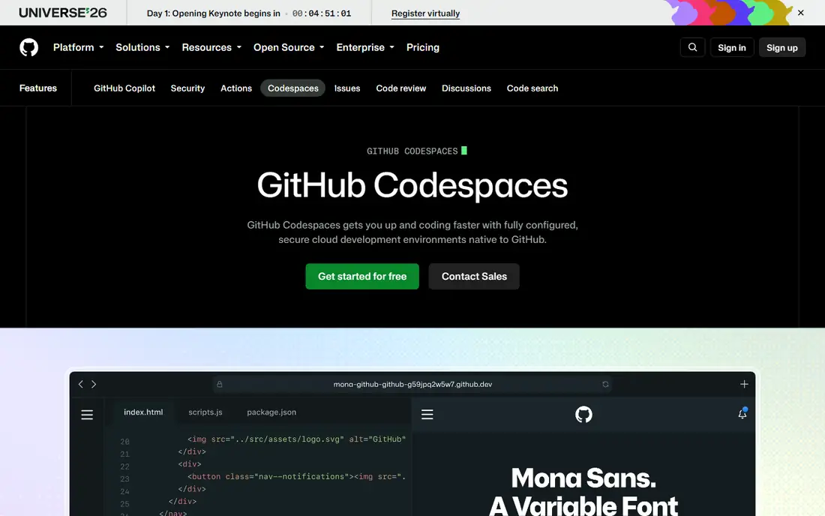
Task: Click line number 22 in the editor gutter
Action: (x=124, y=466)
